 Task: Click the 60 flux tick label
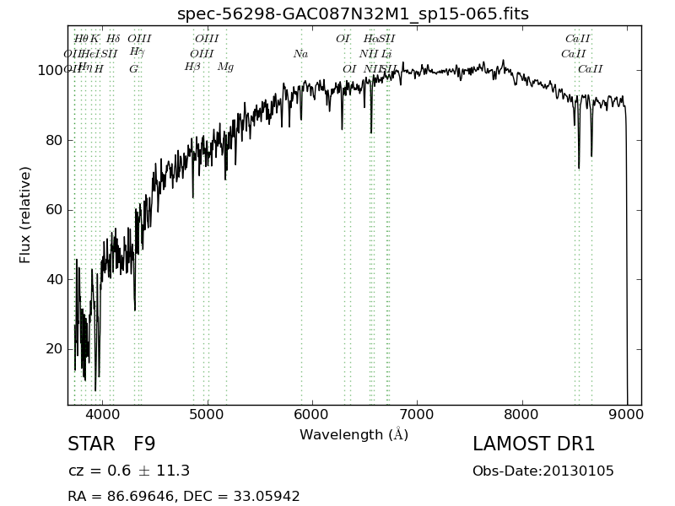(54, 210)
